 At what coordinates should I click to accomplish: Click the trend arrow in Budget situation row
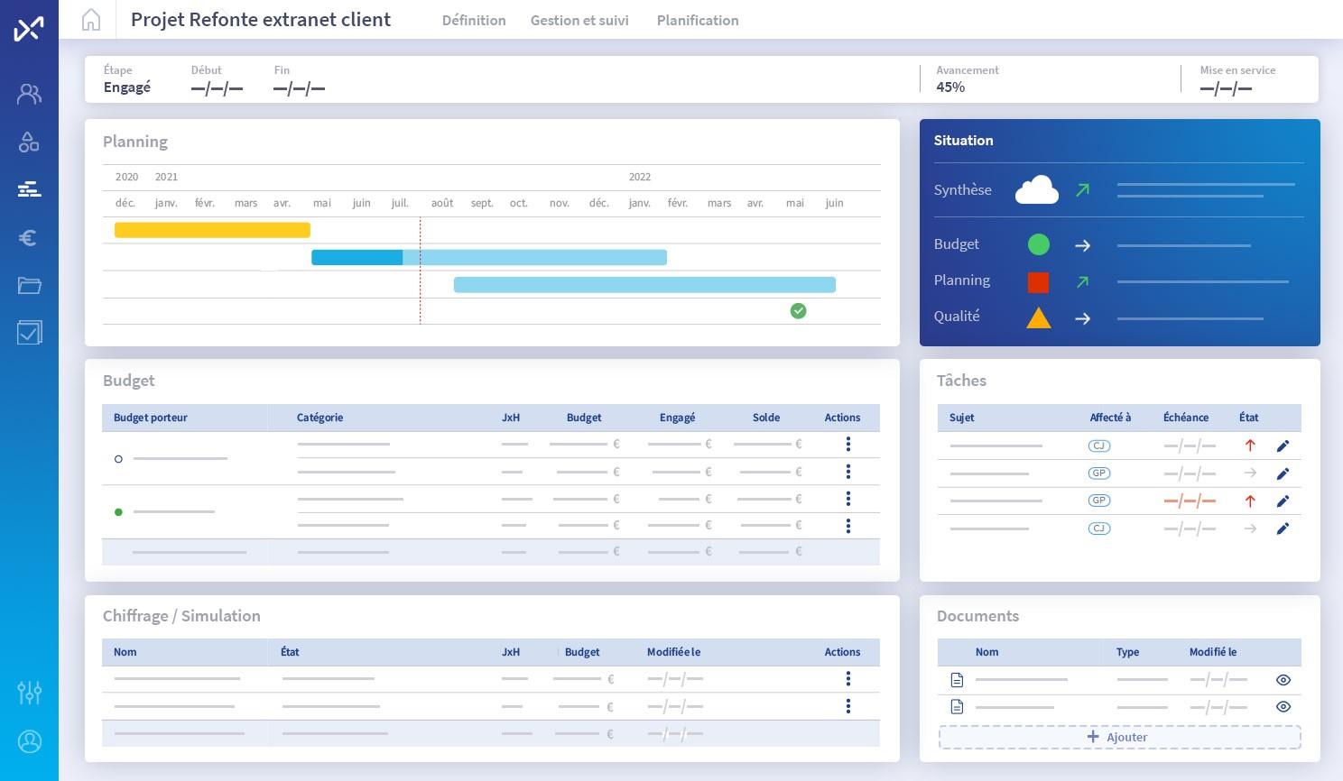(1082, 245)
